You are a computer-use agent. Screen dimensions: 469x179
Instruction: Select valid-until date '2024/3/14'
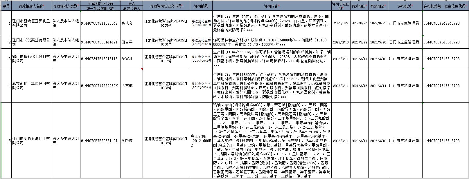tap(378, 85)
